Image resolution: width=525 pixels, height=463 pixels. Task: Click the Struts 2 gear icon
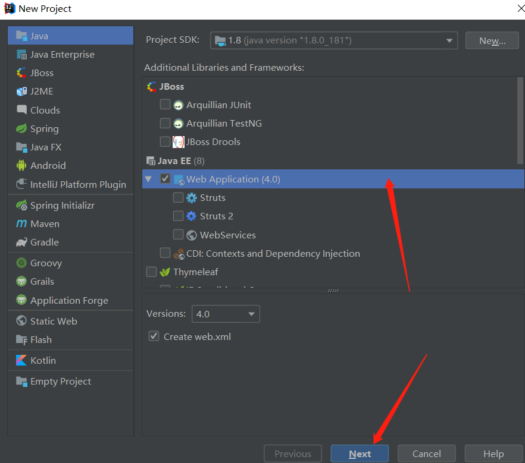pyautogui.click(x=192, y=216)
